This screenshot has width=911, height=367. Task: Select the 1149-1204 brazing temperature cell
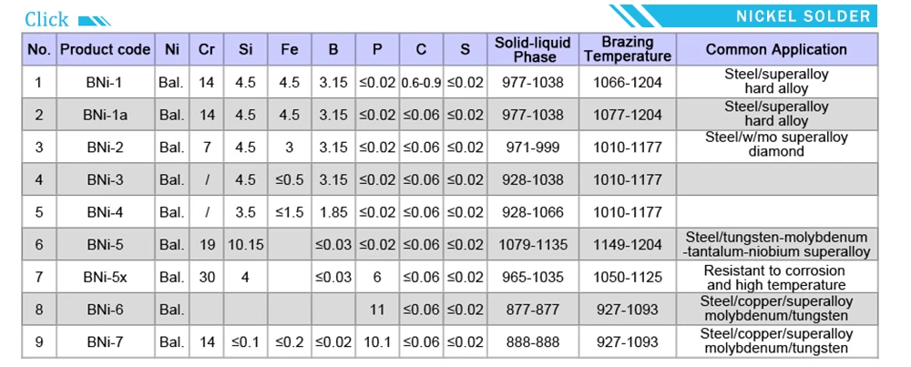628,245
